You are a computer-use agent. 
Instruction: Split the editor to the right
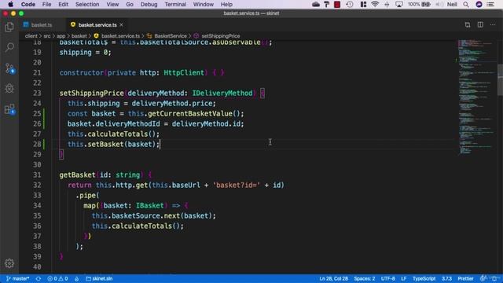tap(480, 24)
